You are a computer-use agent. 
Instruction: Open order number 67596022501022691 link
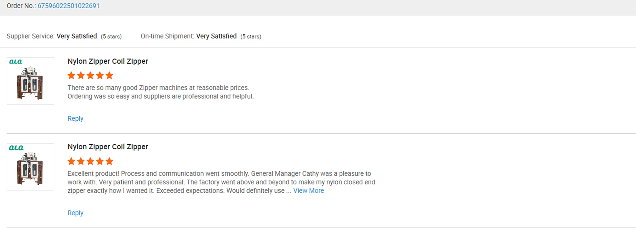point(68,6)
